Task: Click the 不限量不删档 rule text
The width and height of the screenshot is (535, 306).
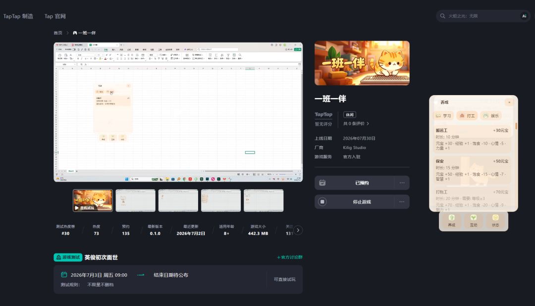Action: click(100, 285)
